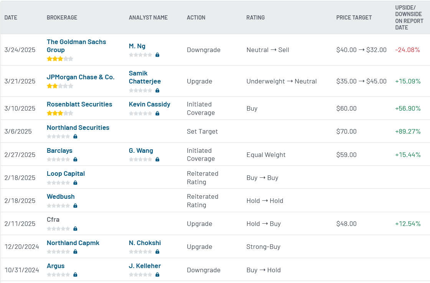430x283 pixels.
Task: Click lock icon under G. Wang
Action: point(157,159)
